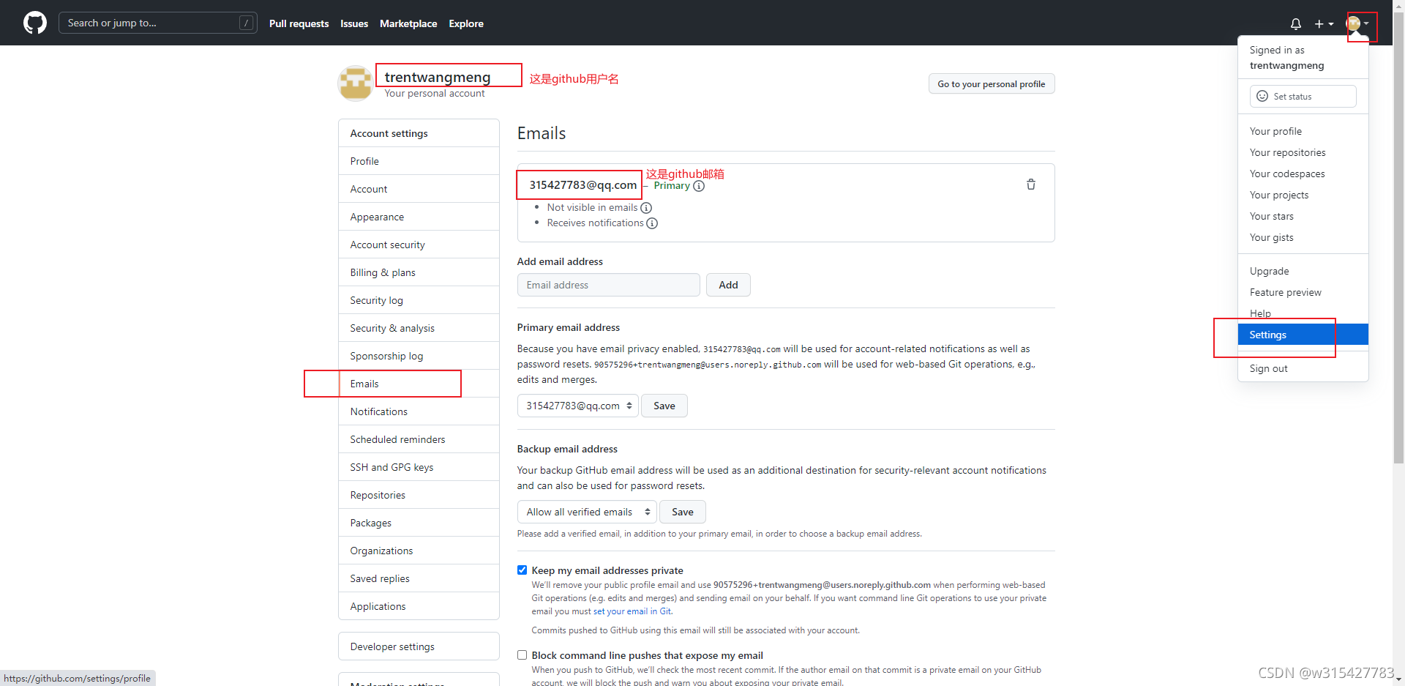Open Scheduled reminders in sidebar
This screenshot has height=686, width=1405.
[419, 439]
